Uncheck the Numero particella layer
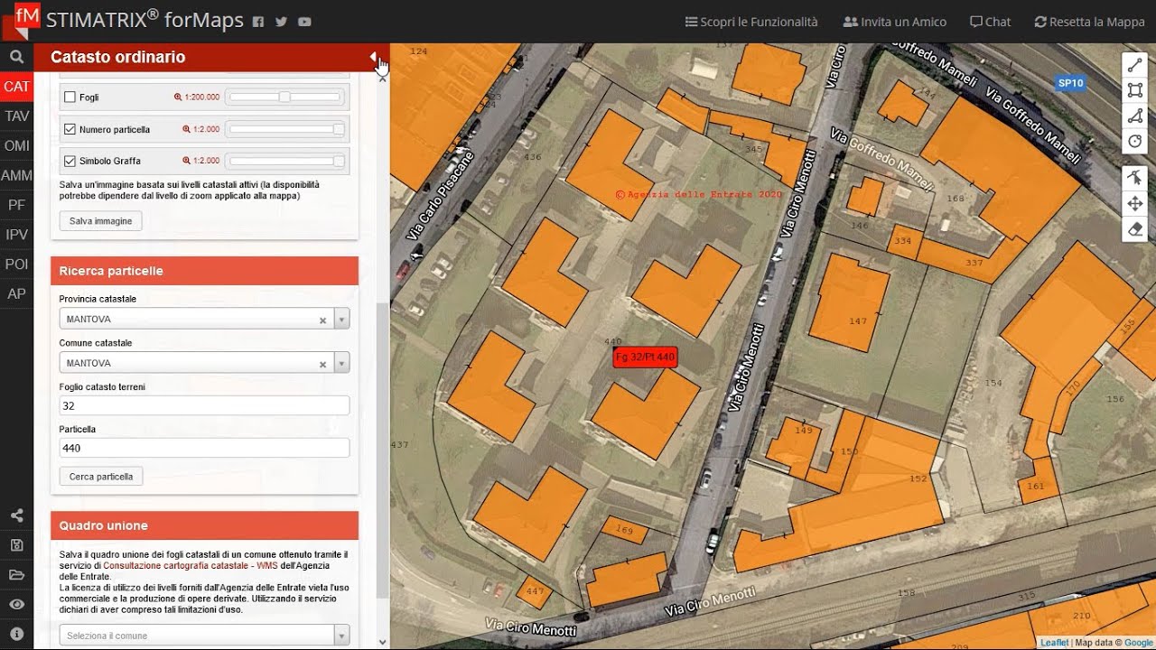The height and width of the screenshot is (650, 1156). click(70, 129)
